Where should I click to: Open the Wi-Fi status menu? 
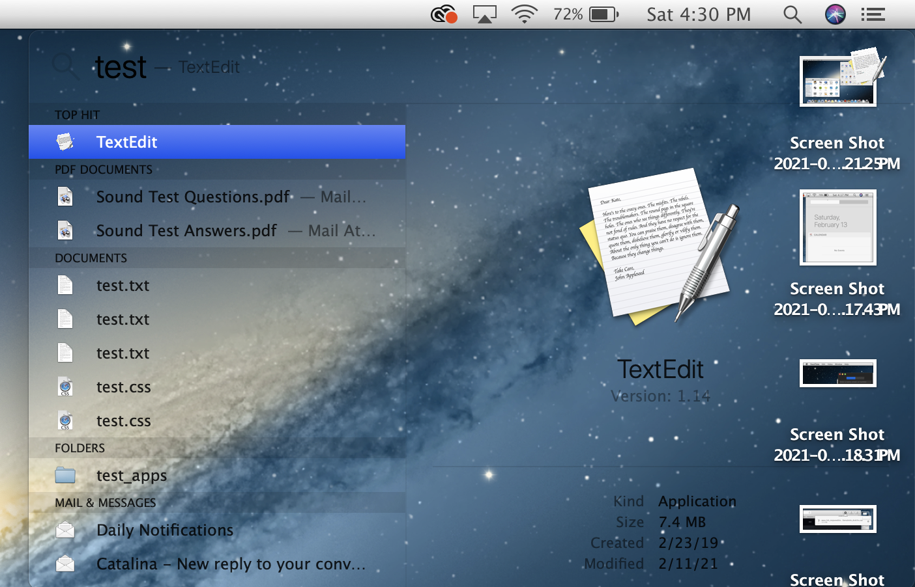[x=524, y=14]
